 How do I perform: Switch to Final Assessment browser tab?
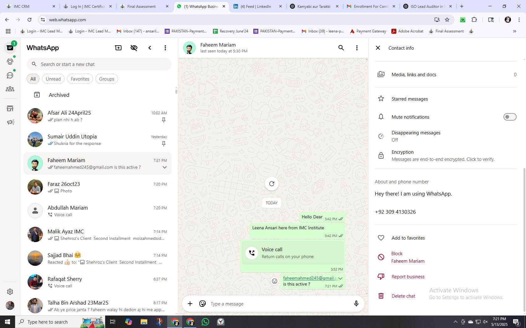tap(144, 6)
